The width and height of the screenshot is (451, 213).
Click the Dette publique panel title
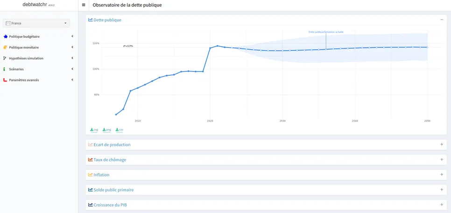coord(107,20)
